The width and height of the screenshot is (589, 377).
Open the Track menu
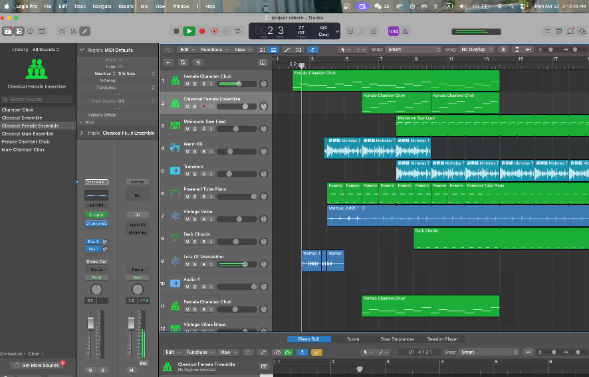80,7
